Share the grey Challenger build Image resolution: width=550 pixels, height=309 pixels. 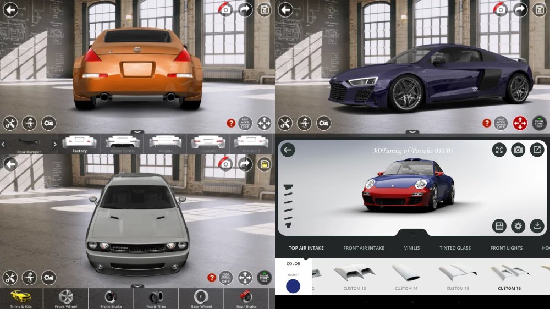coord(245,164)
